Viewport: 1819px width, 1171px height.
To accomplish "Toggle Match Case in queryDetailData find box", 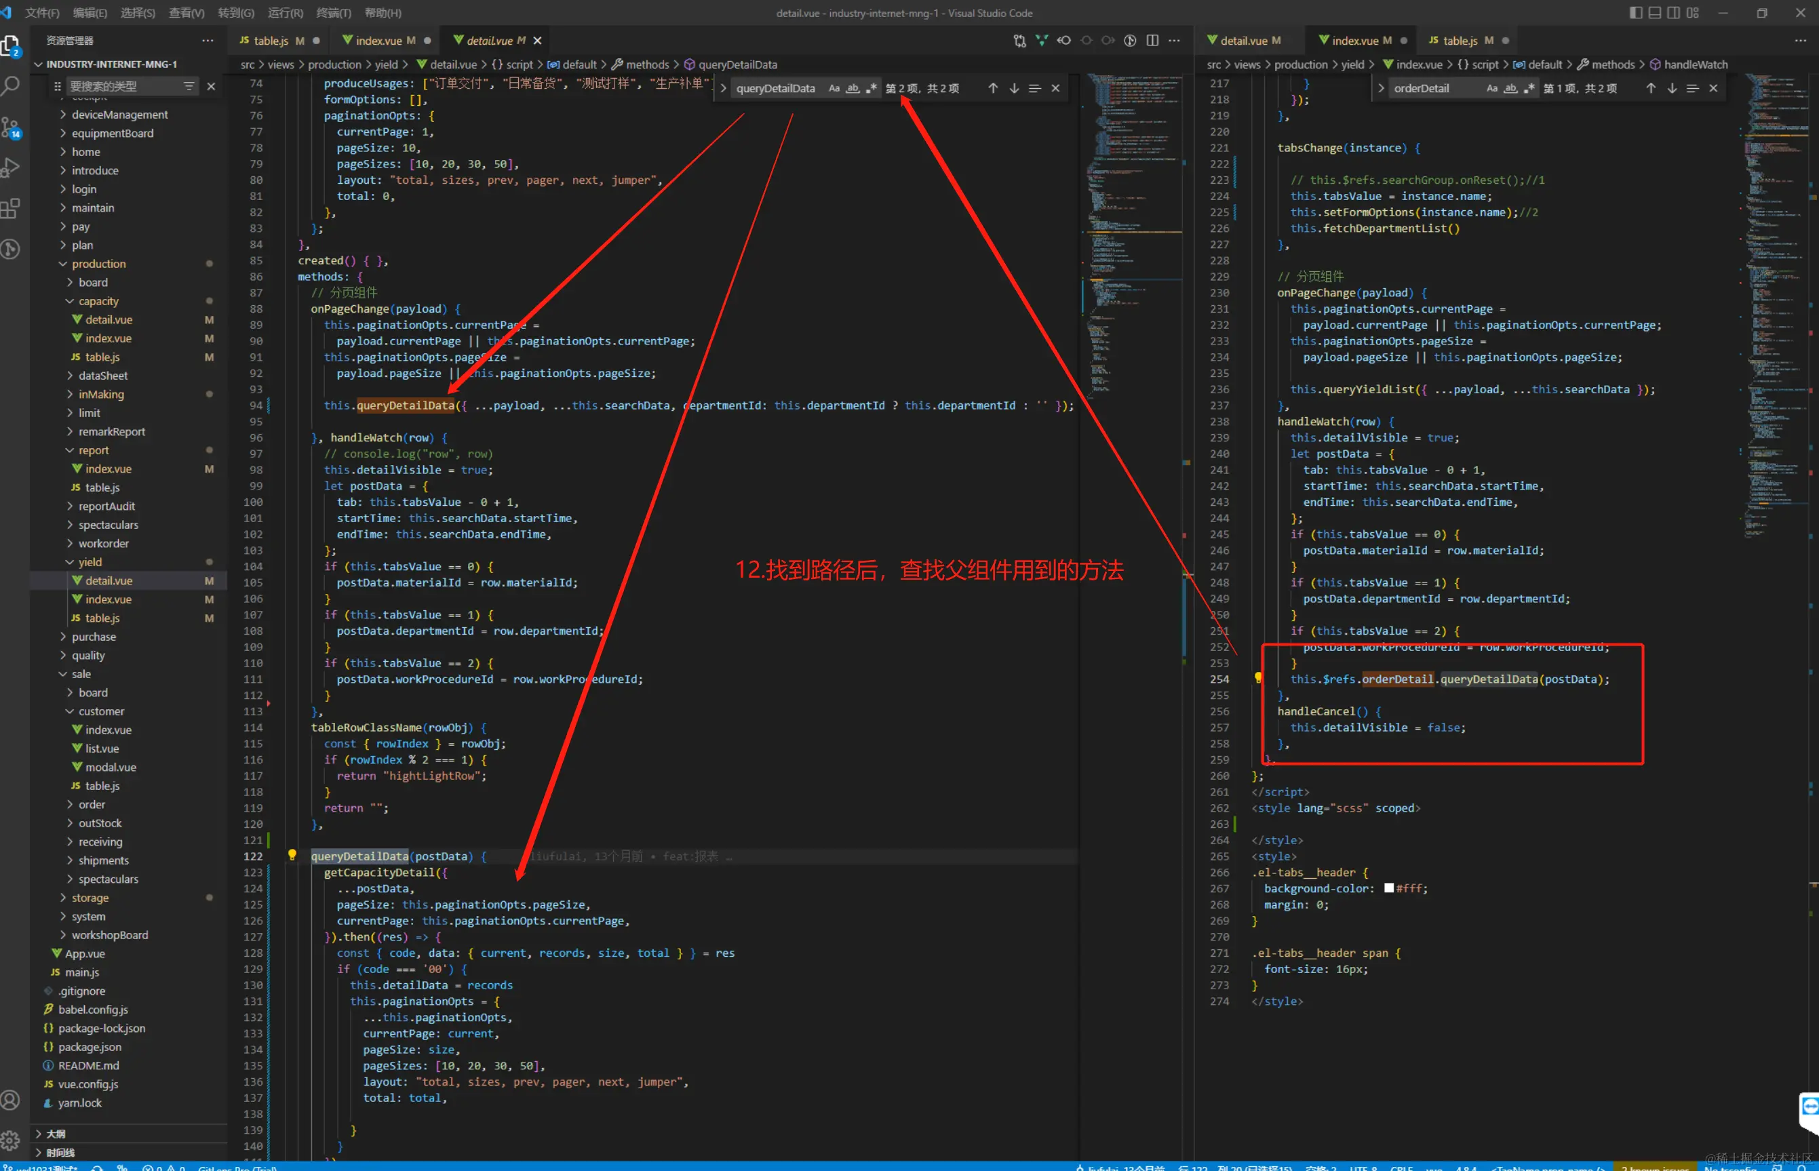I will point(834,88).
